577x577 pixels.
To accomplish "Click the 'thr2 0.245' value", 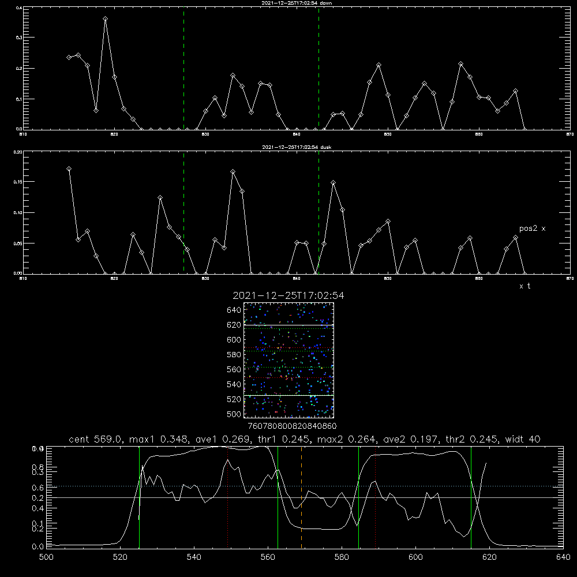I will tap(471, 439).
